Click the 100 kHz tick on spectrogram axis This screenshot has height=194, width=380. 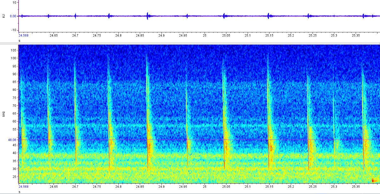pyautogui.click(x=14, y=58)
